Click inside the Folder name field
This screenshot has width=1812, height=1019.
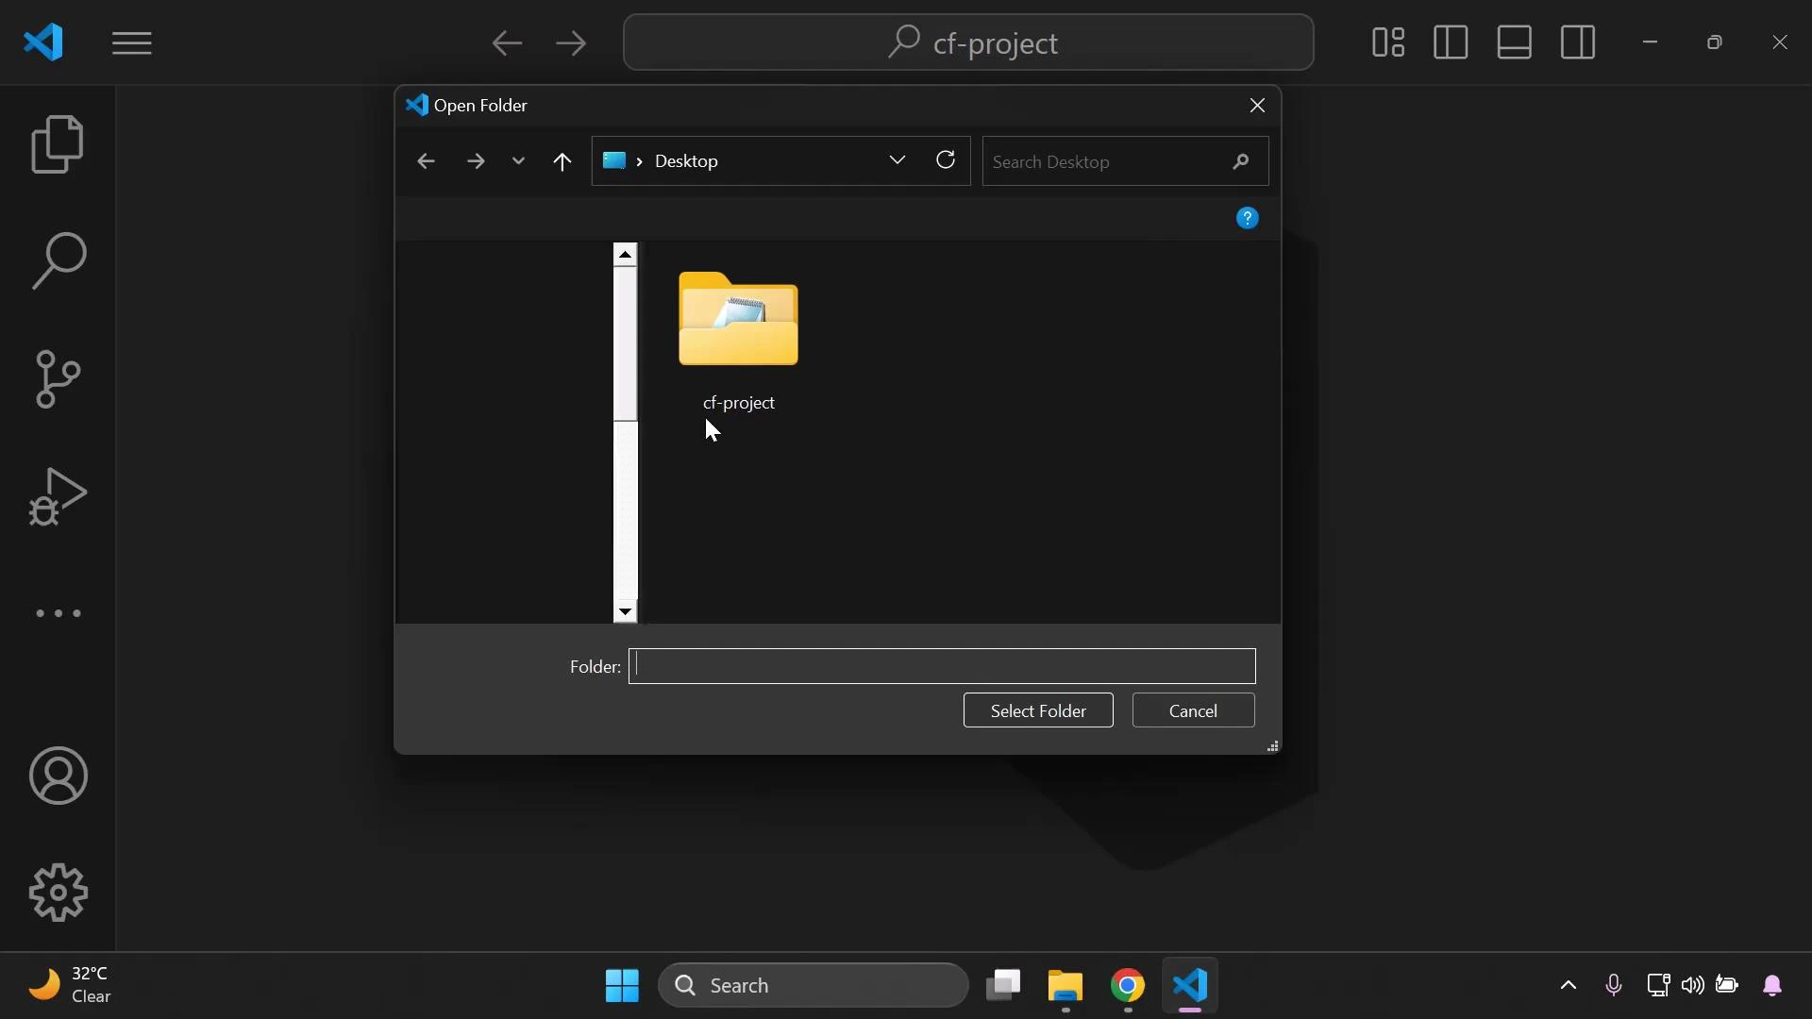click(944, 666)
